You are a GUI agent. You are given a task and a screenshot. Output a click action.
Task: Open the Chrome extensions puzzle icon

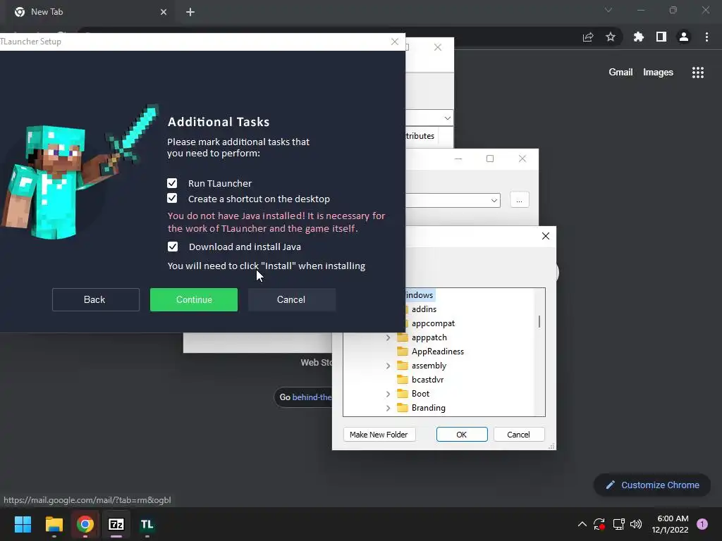[x=638, y=37]
